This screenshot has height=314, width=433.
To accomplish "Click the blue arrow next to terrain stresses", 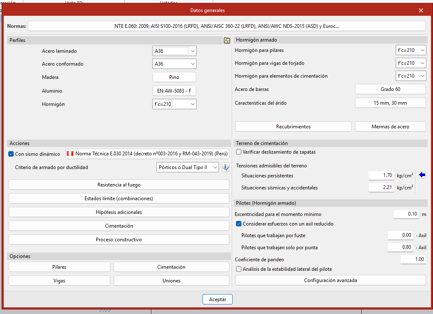I will point(422,175).
